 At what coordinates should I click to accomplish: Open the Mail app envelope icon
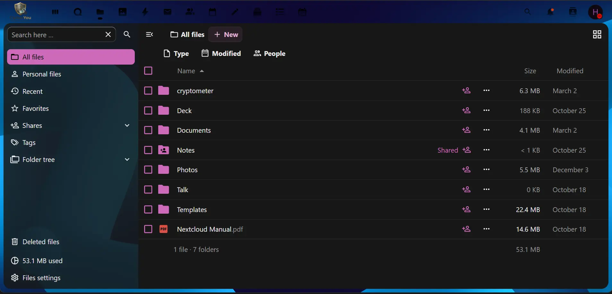168,12
